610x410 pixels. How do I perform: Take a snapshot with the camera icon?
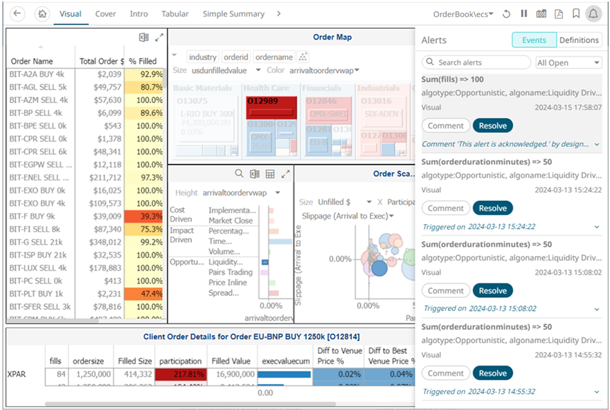click(541, 14)
